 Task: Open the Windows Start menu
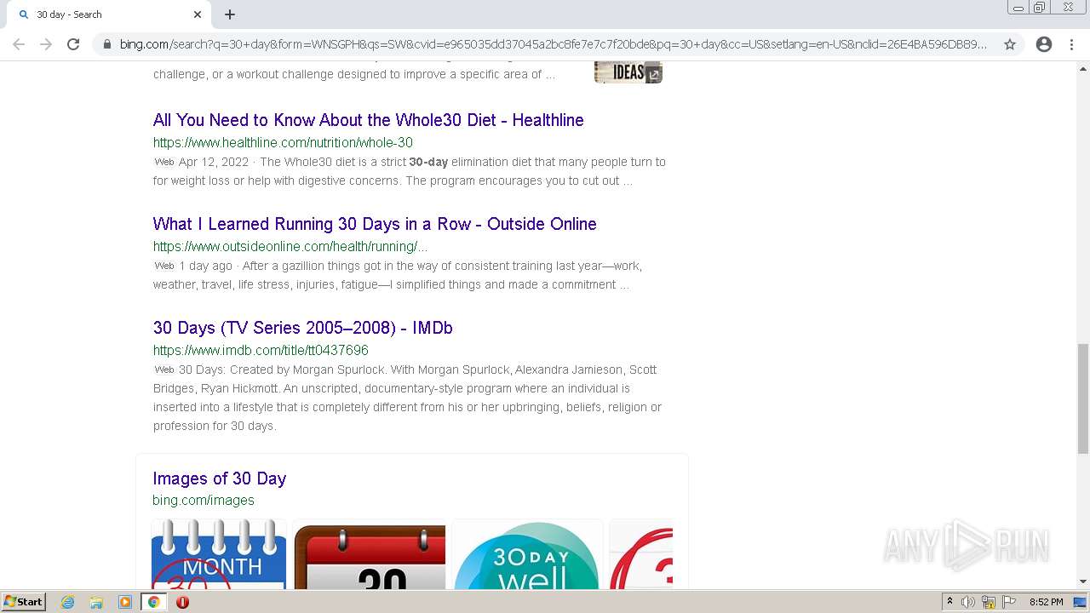[x=23, y=601]
